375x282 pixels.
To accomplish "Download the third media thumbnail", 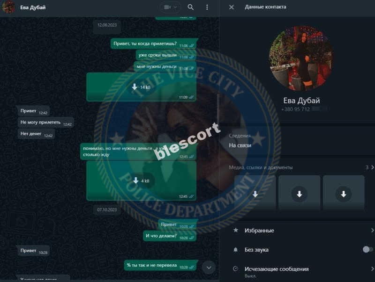I will tap(344, 194).
